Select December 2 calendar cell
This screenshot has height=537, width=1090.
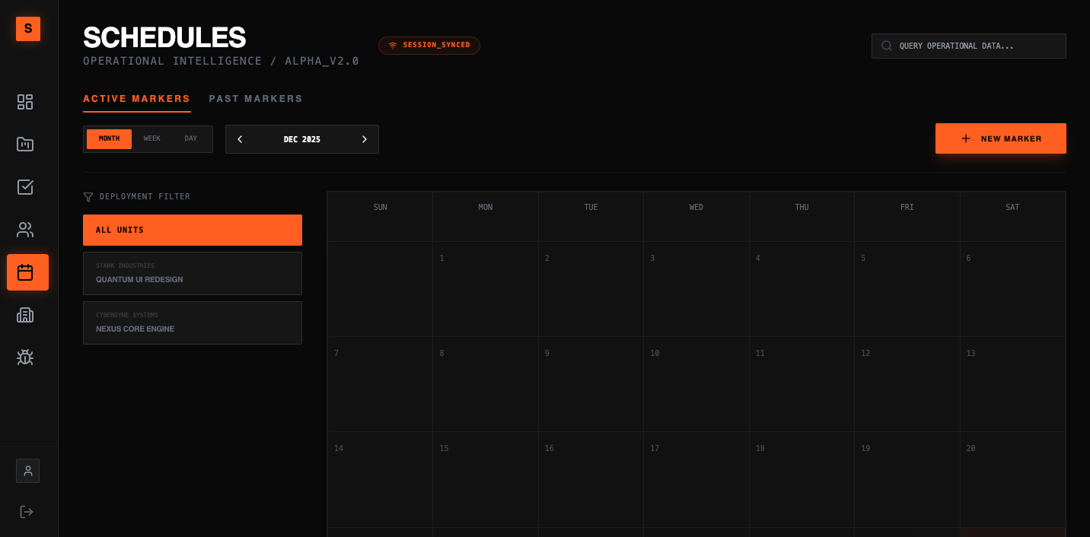tap(591, 289)
